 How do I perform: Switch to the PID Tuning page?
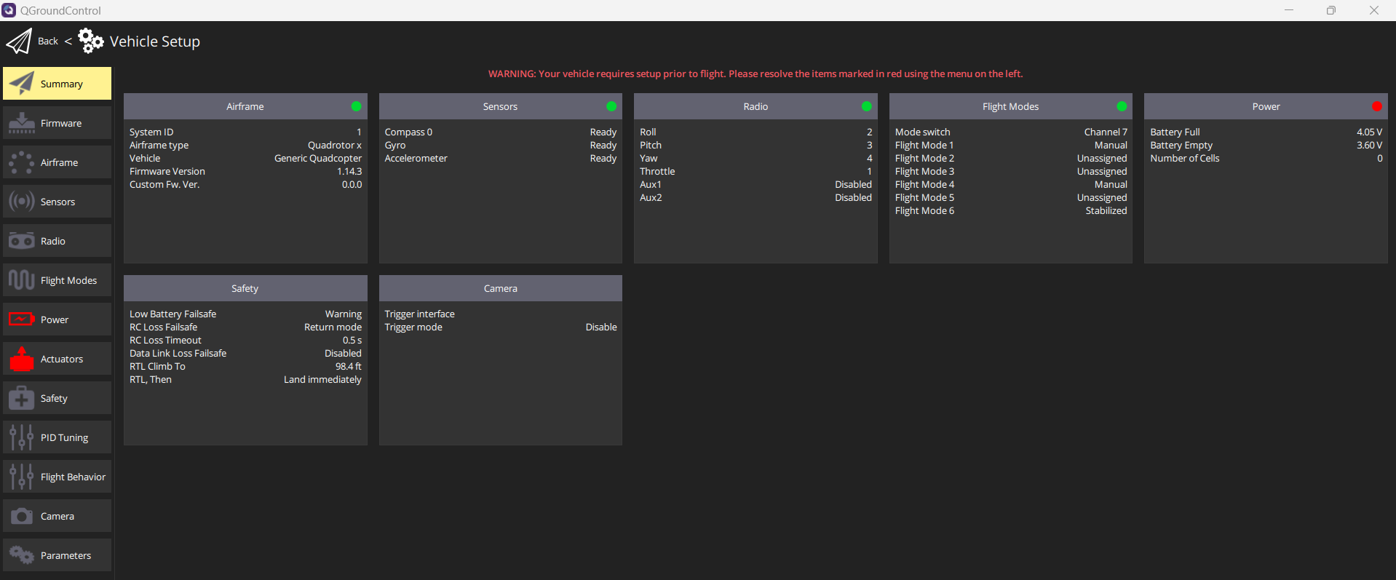(x=57, y=437)
